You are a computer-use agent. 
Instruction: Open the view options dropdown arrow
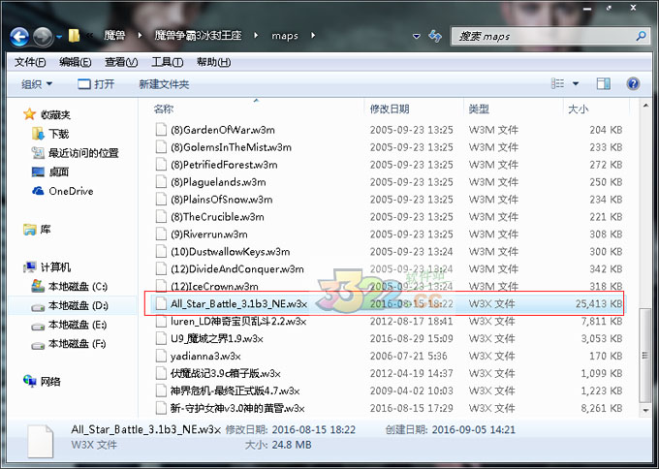576,84
